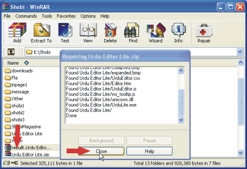Image resolution: width=247 pixels, height=169 pixels.
Task: Select the Urdu Editor Lite.zip file
Action: click(x=27, y=154)
